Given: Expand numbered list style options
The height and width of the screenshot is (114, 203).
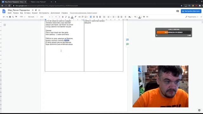Looking at the screenshot, I should (x=111, y=17).
